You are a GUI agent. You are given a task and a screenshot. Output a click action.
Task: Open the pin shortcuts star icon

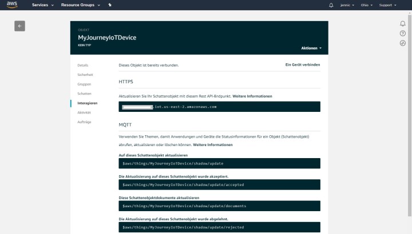pyautogui.click(x=110, y=5)
